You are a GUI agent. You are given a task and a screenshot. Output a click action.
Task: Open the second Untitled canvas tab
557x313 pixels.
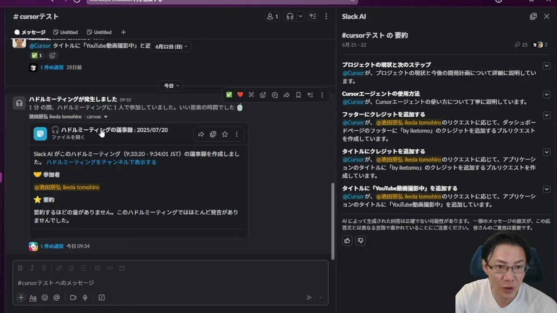[x=99, y=32]
